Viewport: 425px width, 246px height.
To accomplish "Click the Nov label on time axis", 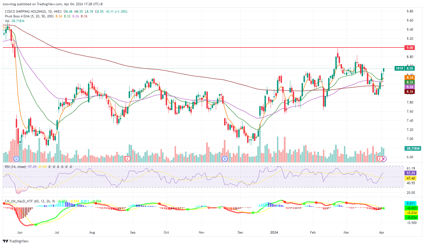I will (202, 232).
